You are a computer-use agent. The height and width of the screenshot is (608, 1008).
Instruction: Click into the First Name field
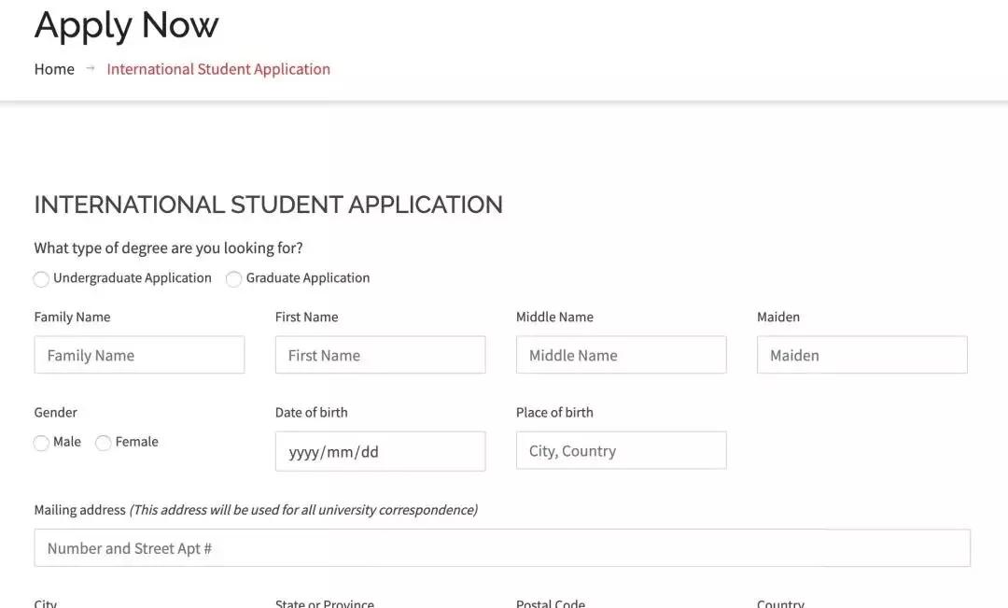click(x=379, y=355)
